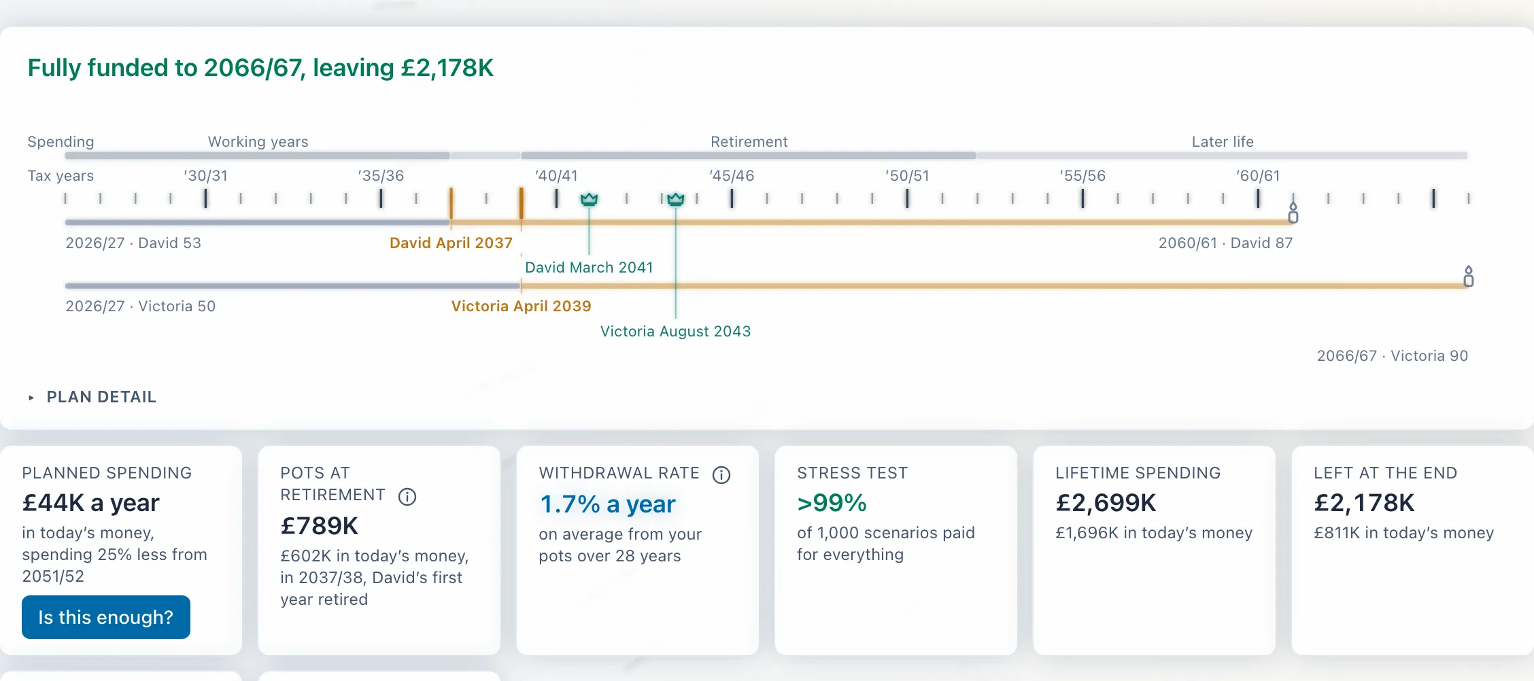
Task: Click the '2060/61 · David 87' label
Action: [1225, 243]
